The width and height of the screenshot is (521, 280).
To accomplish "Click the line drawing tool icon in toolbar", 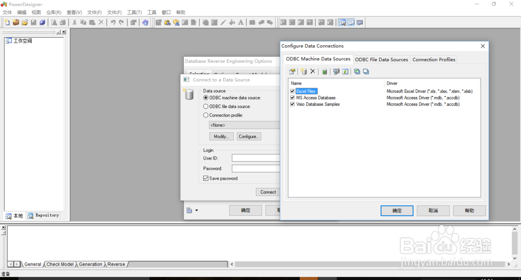I will click(x=223, y=22).
